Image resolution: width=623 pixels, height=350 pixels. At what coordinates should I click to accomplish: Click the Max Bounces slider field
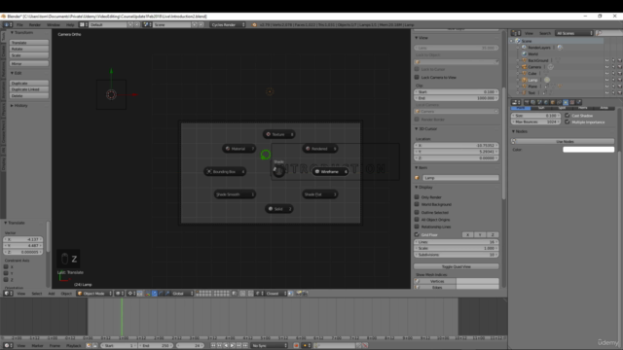click(536, 122)
